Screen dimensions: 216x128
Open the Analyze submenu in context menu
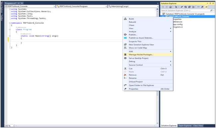[x=148, y=32]
